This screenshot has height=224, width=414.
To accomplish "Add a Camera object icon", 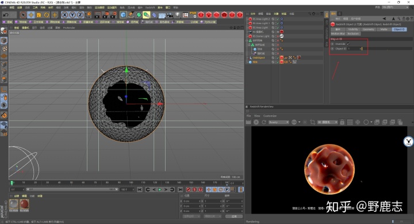I will pos(170,15).
